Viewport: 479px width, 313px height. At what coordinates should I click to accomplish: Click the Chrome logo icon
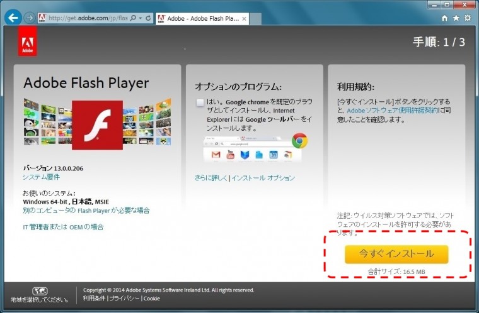coord(299,141)
